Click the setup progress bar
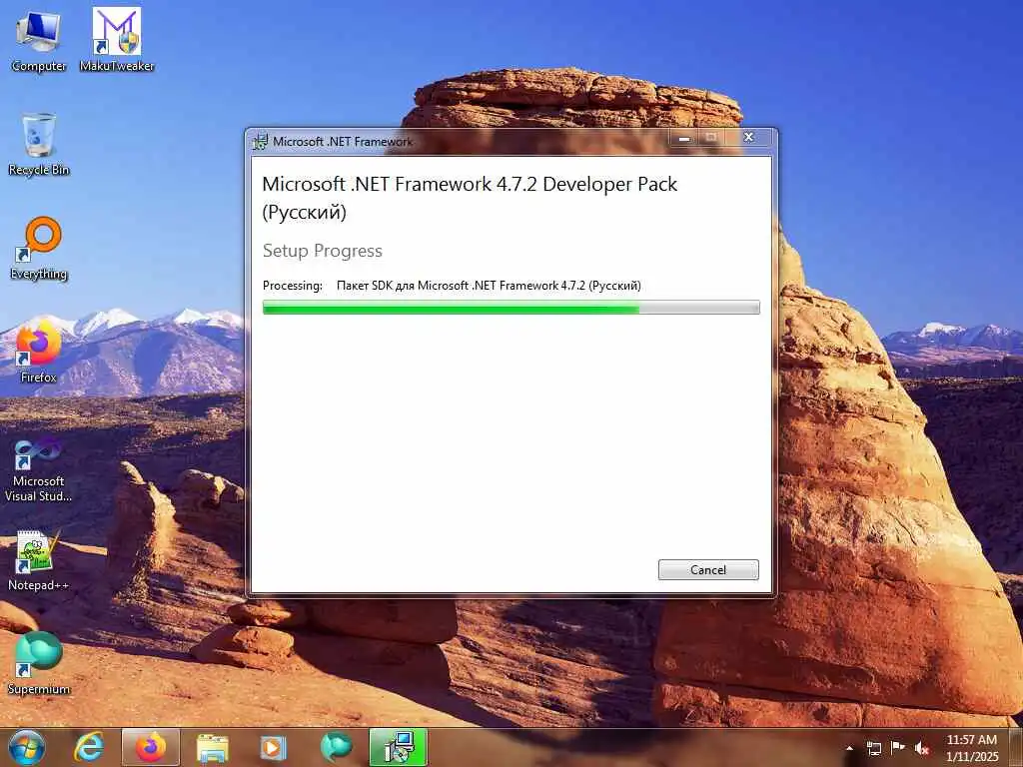 511,308
